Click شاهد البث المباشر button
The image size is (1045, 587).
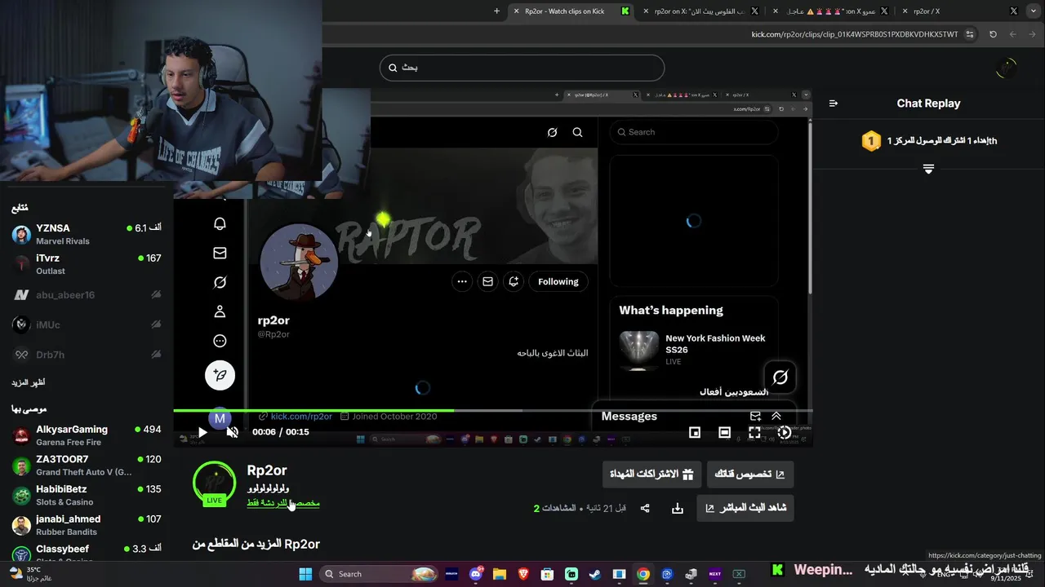pos(745,507)
